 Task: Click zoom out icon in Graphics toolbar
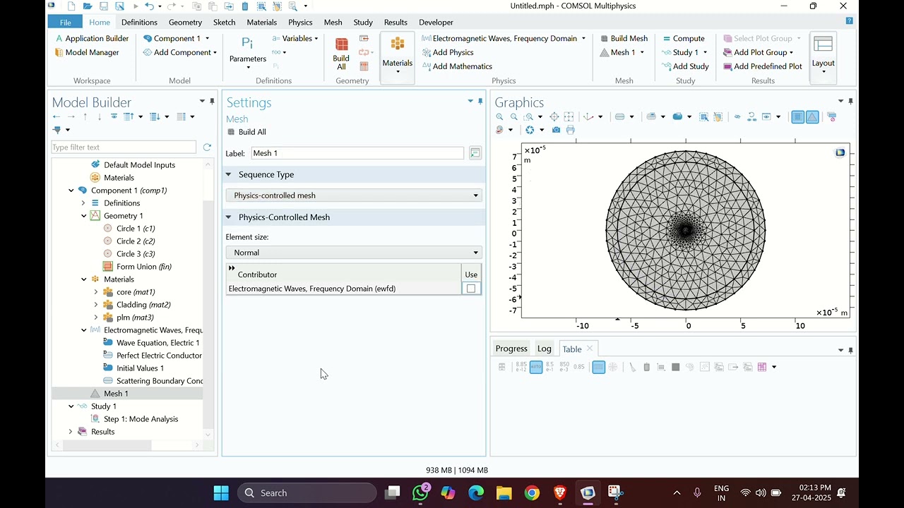[514, 117]
